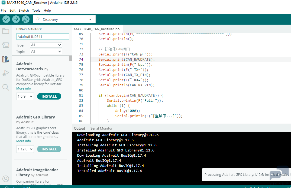Click output line Downloading Adafruit BusIO@1.17.4
This screenshot has height=188, width=291.
tap(112, 155)
